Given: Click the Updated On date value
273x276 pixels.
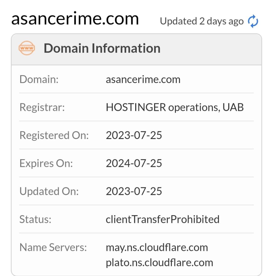Looking at the screenshot, I should click(x=134, y=191).
